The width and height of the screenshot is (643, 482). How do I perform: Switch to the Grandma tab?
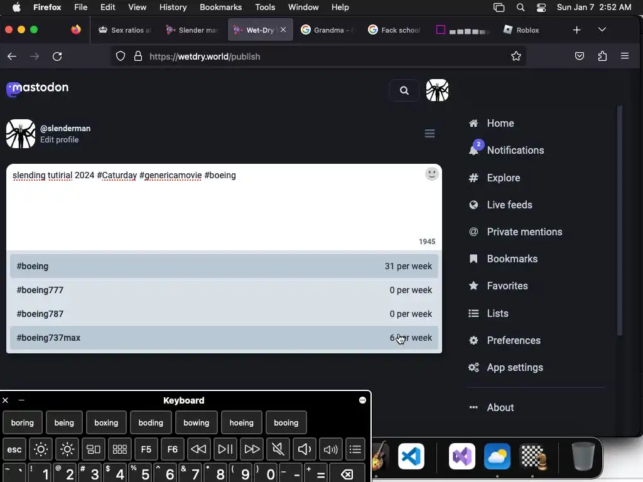328,30
